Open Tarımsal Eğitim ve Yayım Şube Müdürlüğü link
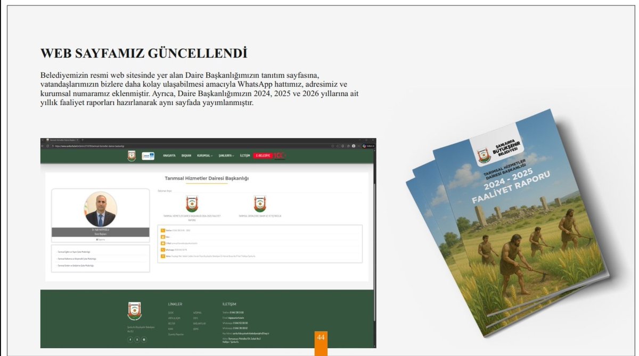The image size is (639, 356). tap(74, 252)
